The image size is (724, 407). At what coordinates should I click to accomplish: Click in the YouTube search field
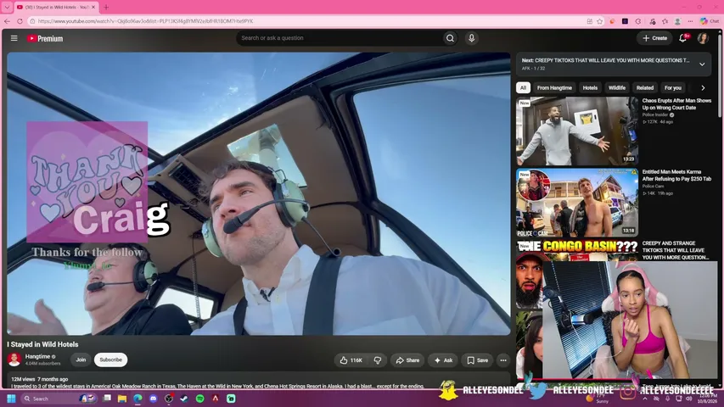pyautogui.click(x=340, y=38)
